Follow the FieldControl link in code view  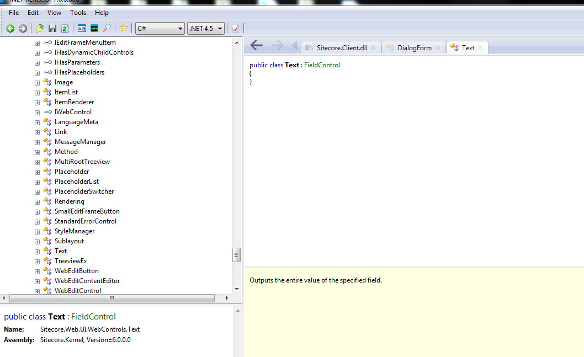click(x=322, y=65)
